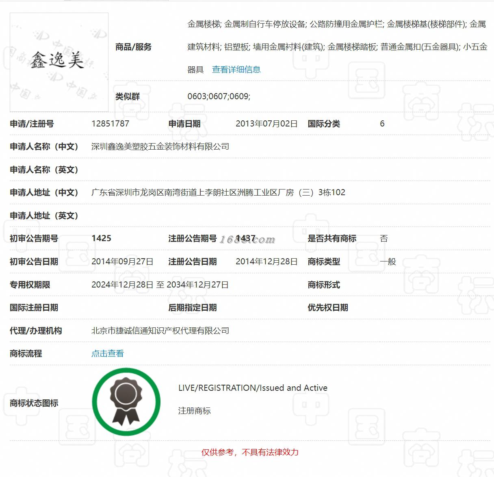Image resolution: width=494 pixels, height=477 pixels.
Task: Click the green registered trademark status badge icon
Action: click(x=126, y=402)
